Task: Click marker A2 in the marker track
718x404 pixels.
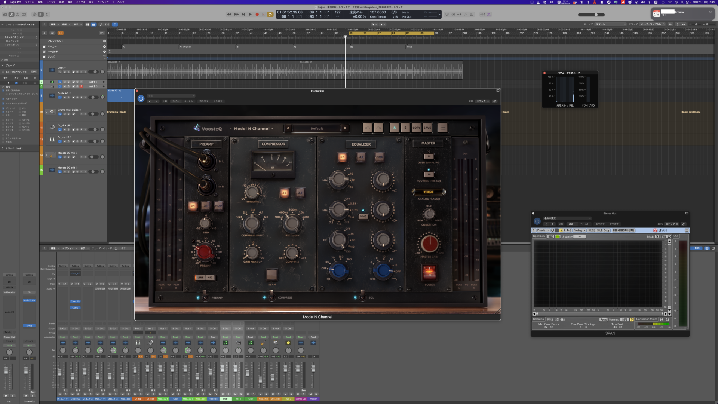Action: (x=320, y=47)
